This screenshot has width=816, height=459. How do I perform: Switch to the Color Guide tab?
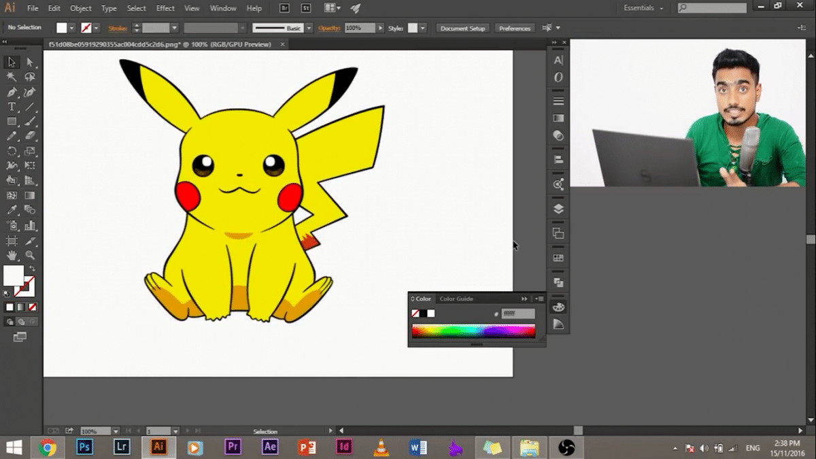(456, 299)
